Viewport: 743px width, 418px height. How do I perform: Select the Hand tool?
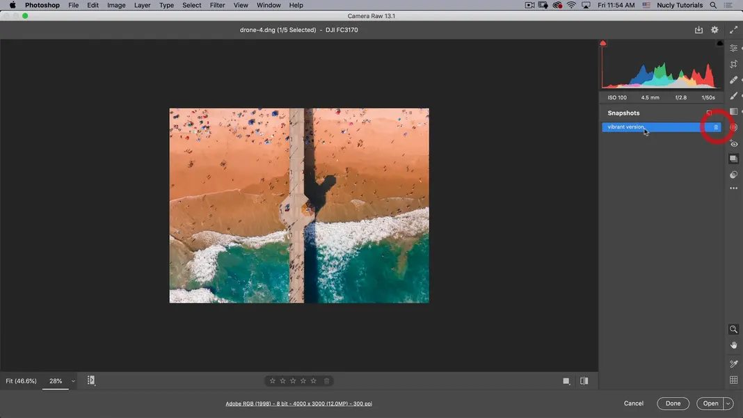coord(733,346)
